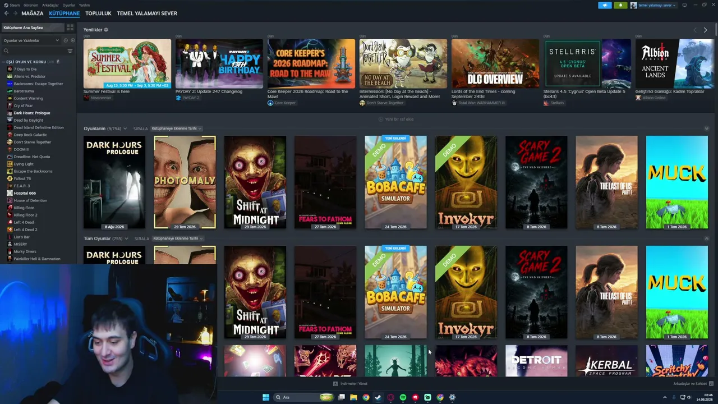Show next news items with right arrow
Screen dimensions: 718x404
(x=705, y=30)
